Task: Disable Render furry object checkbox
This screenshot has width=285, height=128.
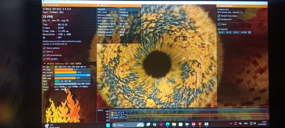Action: [x=219, y=16]
